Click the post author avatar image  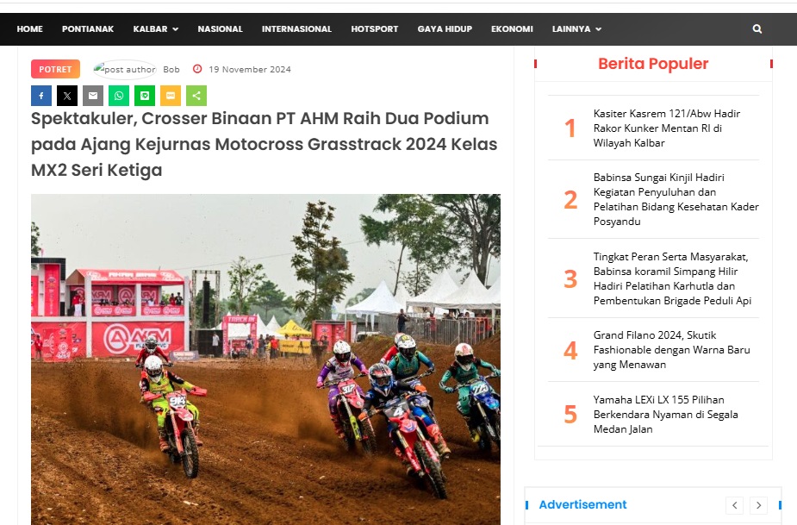click(x=125, y=69)
